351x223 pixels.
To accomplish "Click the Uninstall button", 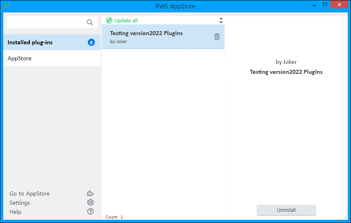I will pos(286,210).
